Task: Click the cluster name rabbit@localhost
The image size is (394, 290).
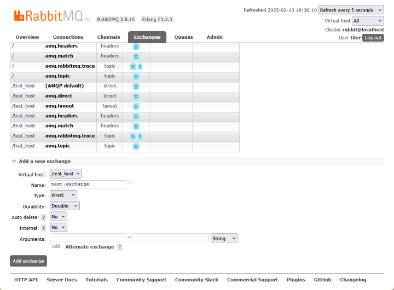Action: coord(363,29)
